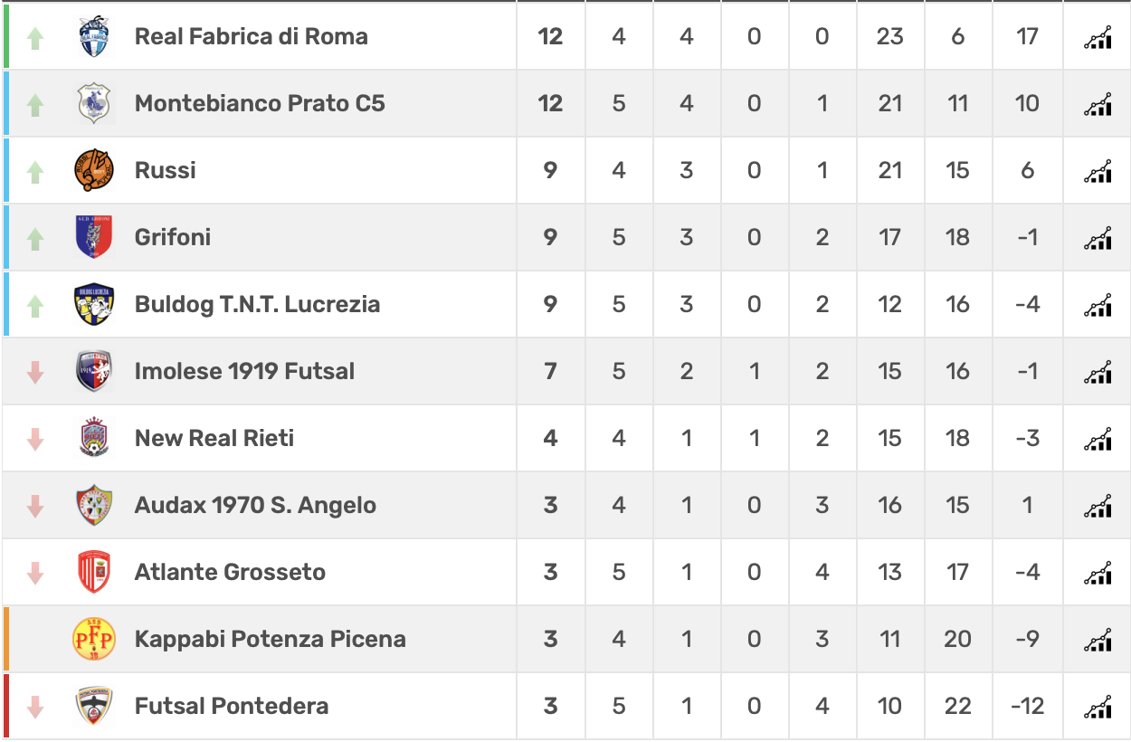Click the Grifoni shield logo
This screenshot has height=742, width=1131.
click(94, 237)
